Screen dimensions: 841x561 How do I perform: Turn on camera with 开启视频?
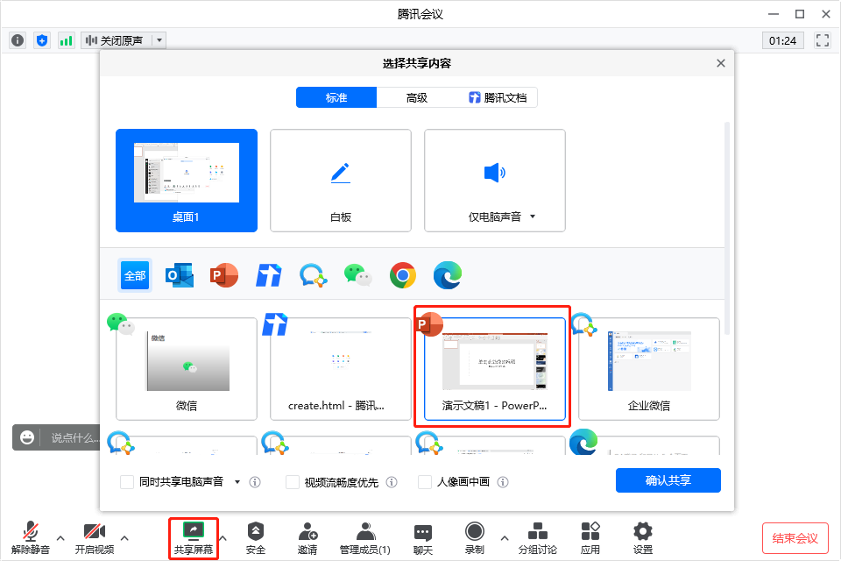[x=95, y=538]
